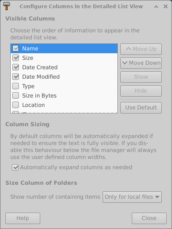Toggle the Date Modified checkbox
The height and width of the screenshot is (229, 172).
[16, 77]
